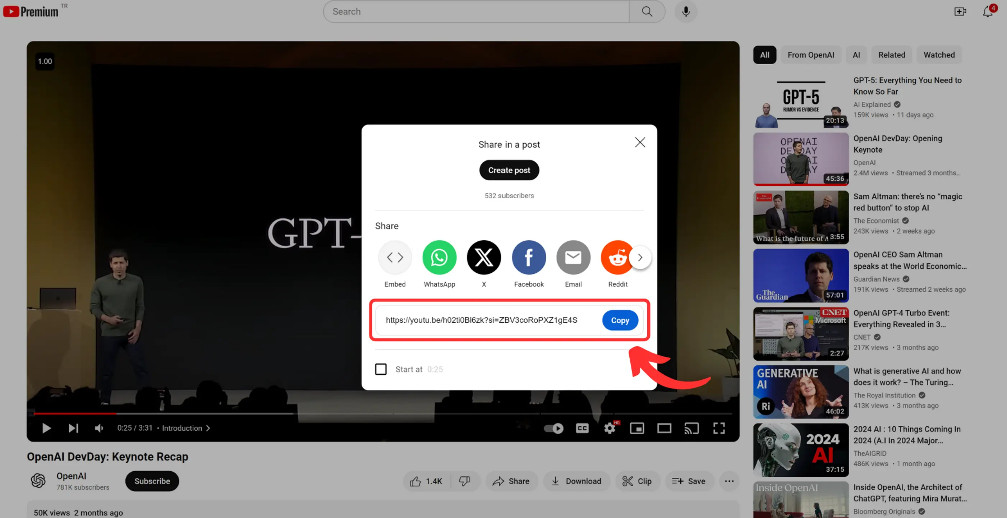The image size is (1007, 518).
Task: Select the AI filter chip
Action: [x=856, y=55]
